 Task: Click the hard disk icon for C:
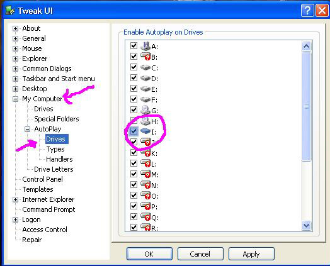(145, 67)
